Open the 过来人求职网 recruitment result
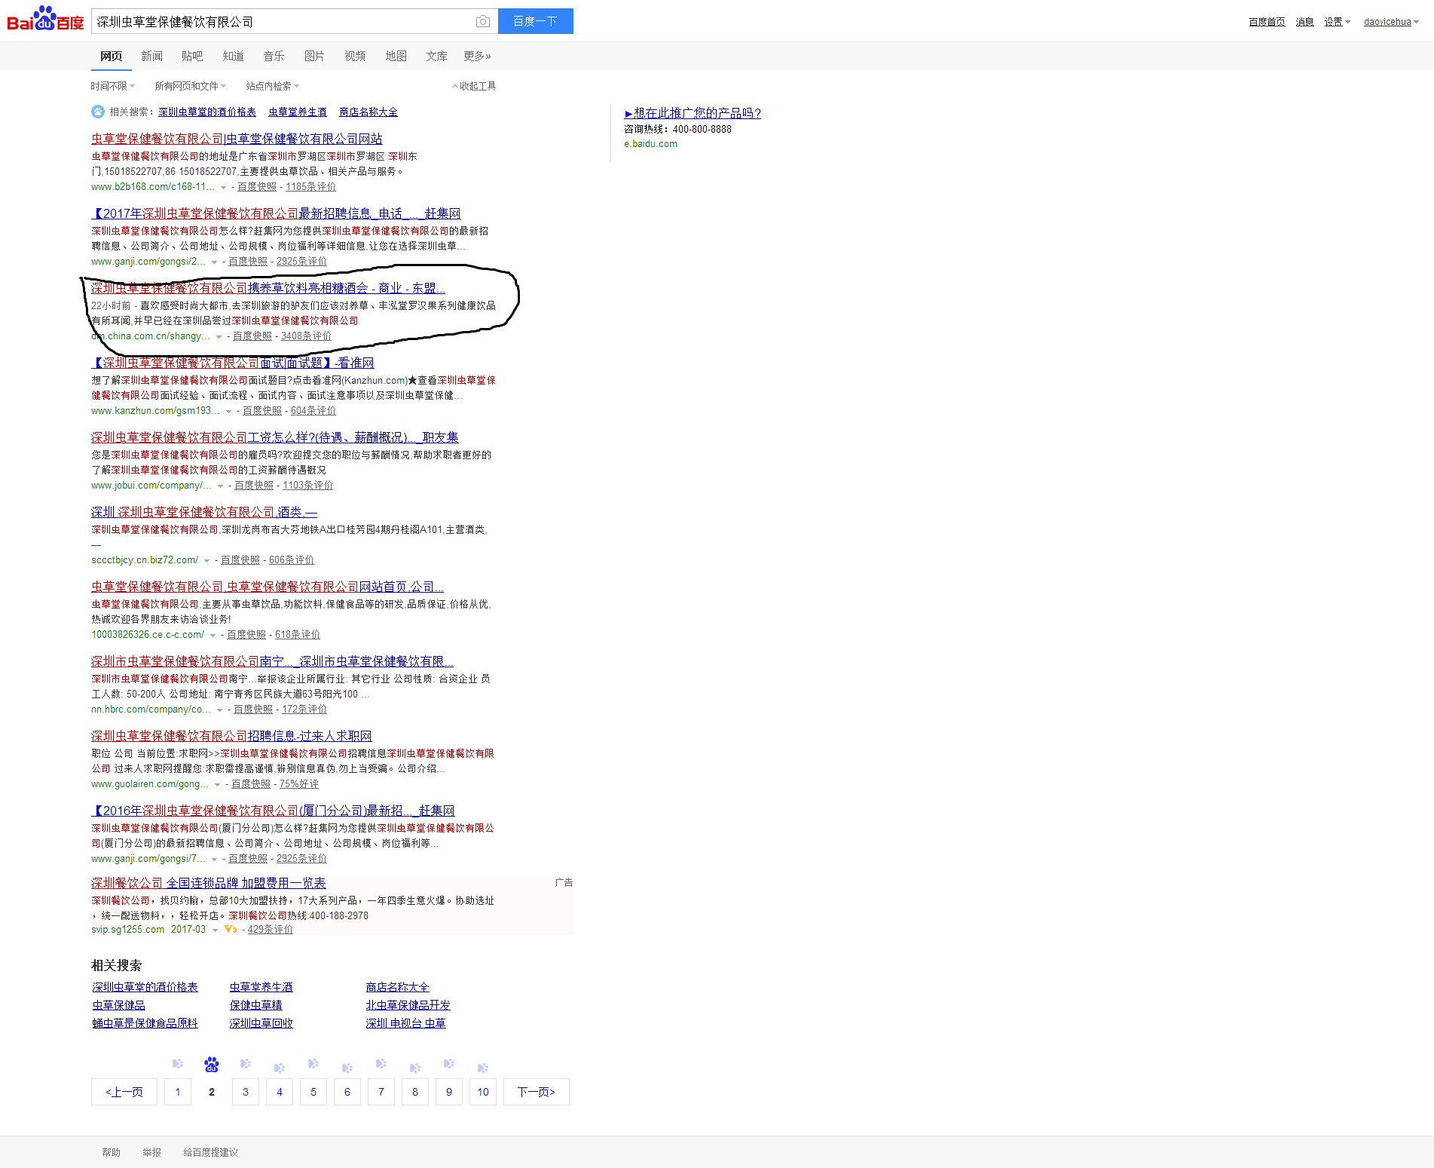The width and height of the screenshot is (1434, 1168). (231, 736)
